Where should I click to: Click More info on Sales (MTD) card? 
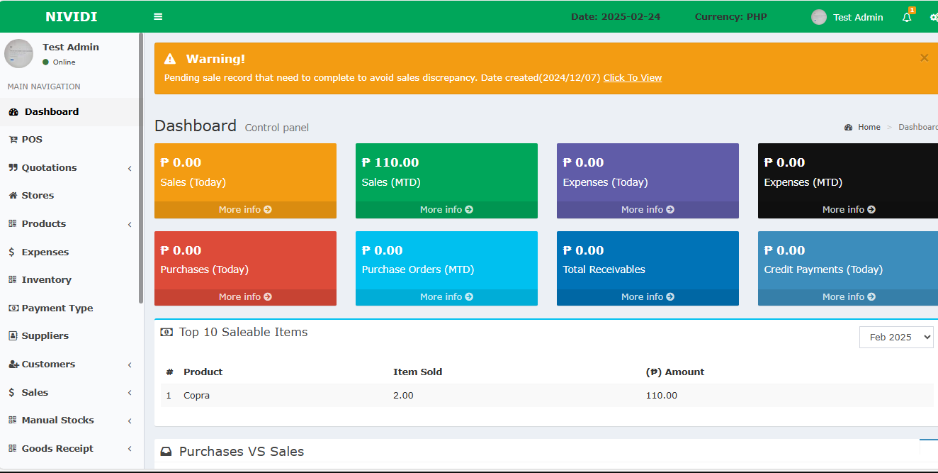pos(446,209)
